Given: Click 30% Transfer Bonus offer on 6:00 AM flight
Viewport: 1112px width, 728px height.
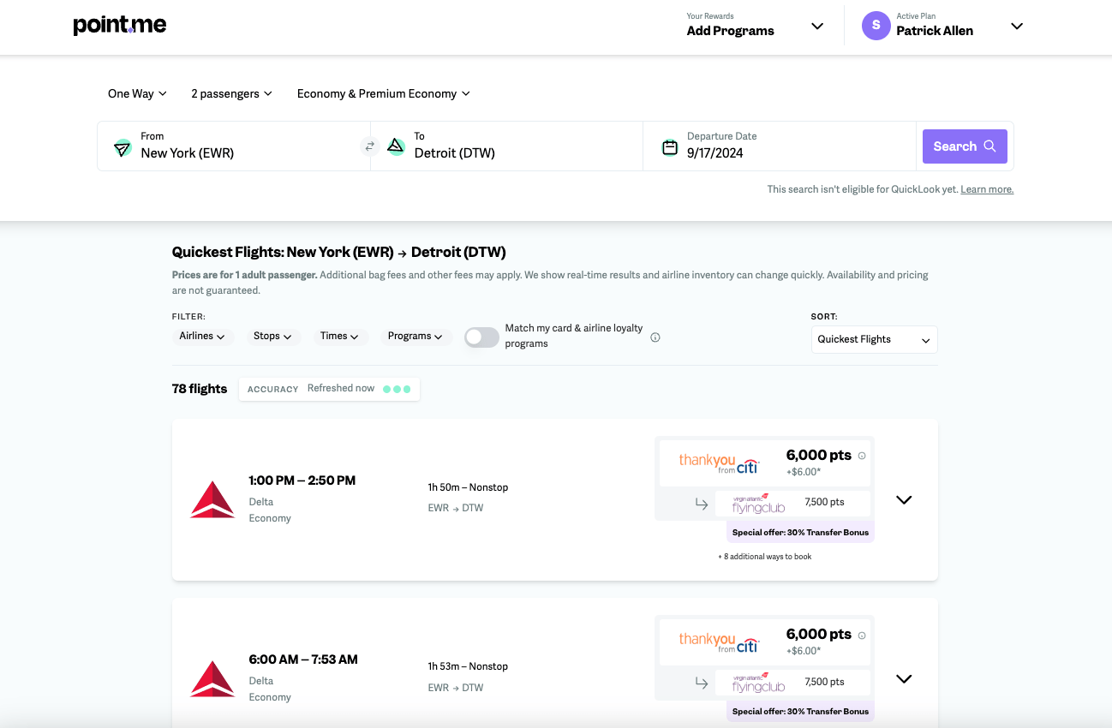Looking at the screenshot, I should (800, 712).
